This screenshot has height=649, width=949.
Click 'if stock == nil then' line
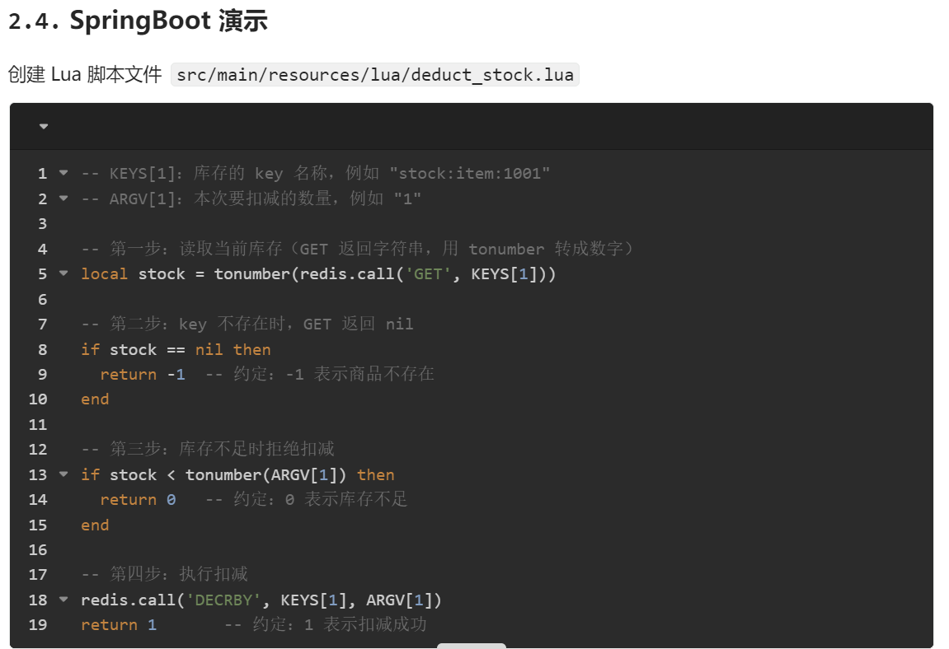(x=176, y=349)
